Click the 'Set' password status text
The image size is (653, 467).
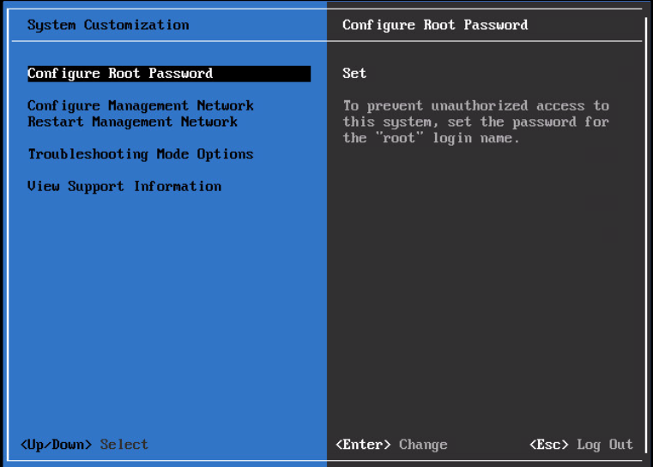[354, 74]
